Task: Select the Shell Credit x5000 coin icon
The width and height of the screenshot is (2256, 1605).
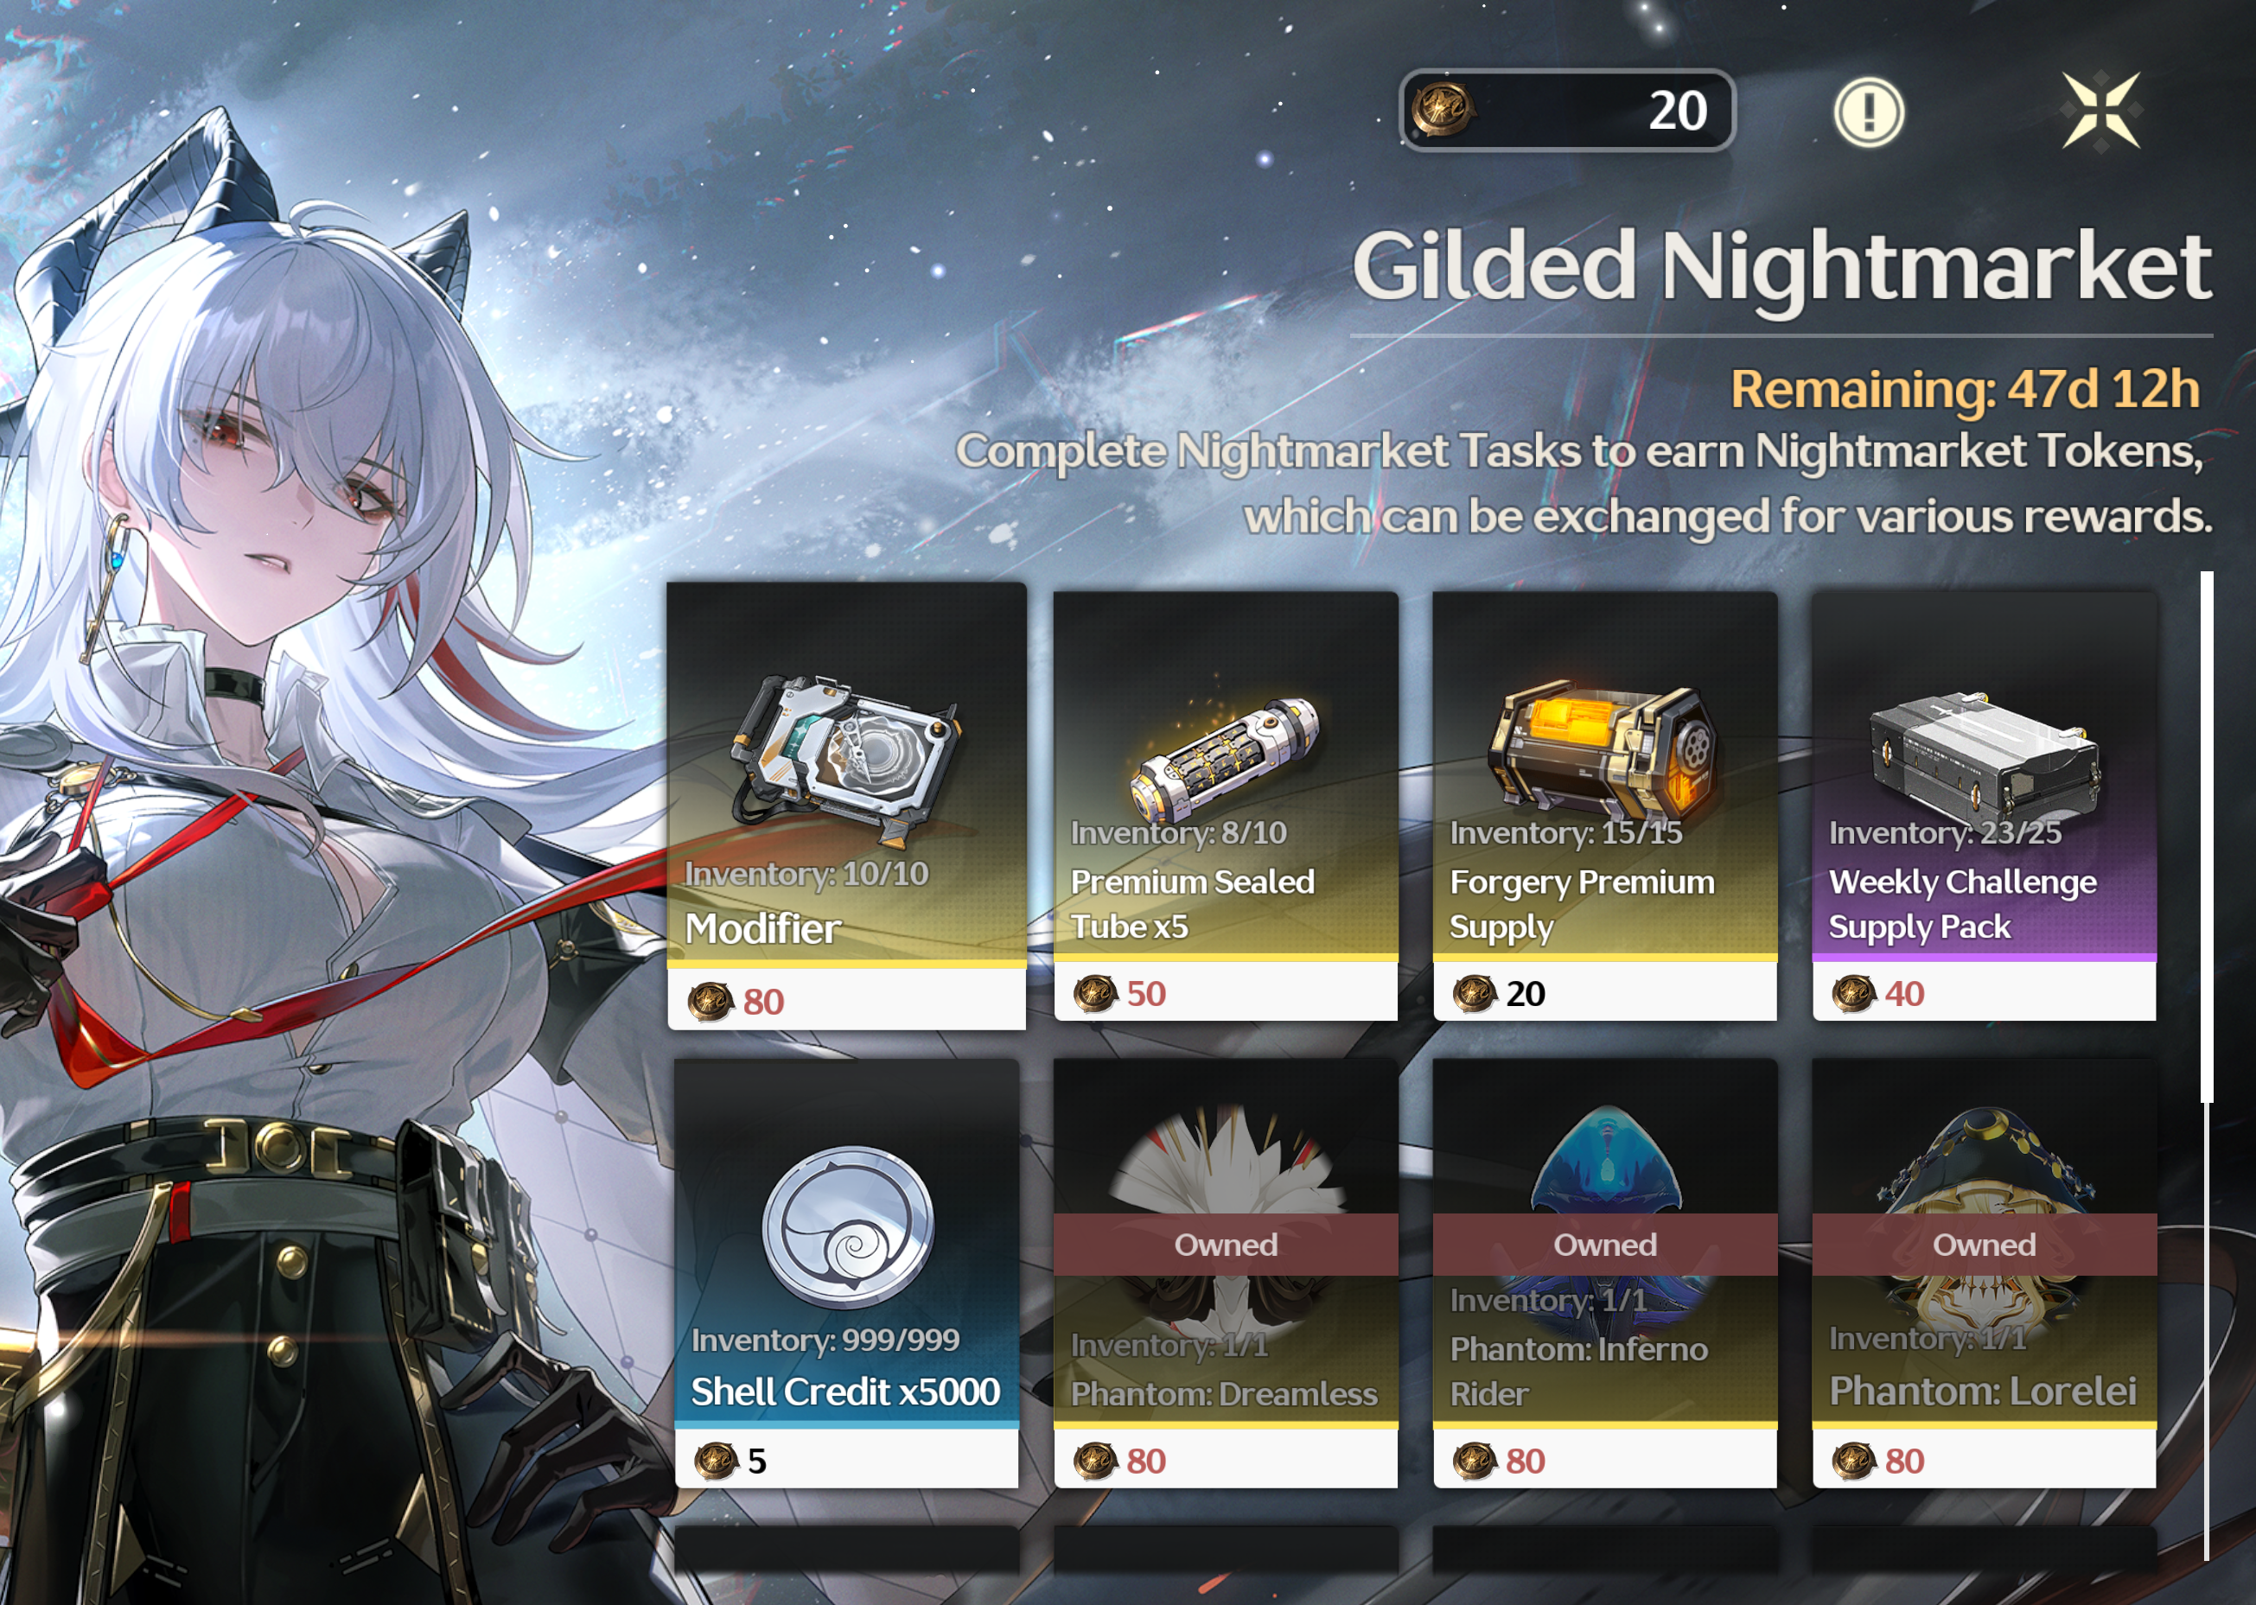Action: [847, 1226]
